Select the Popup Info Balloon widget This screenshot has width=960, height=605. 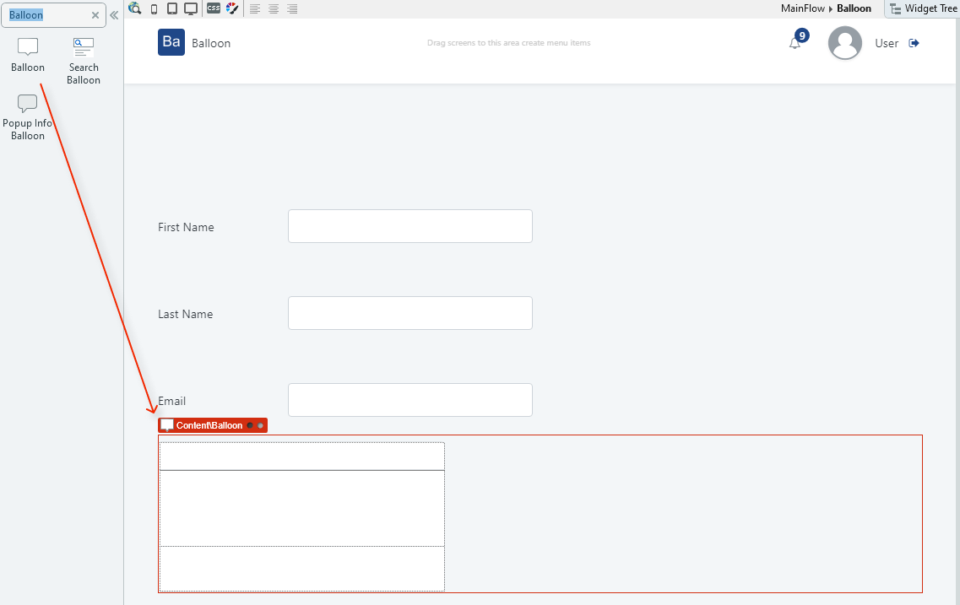(x=28, y=114)
